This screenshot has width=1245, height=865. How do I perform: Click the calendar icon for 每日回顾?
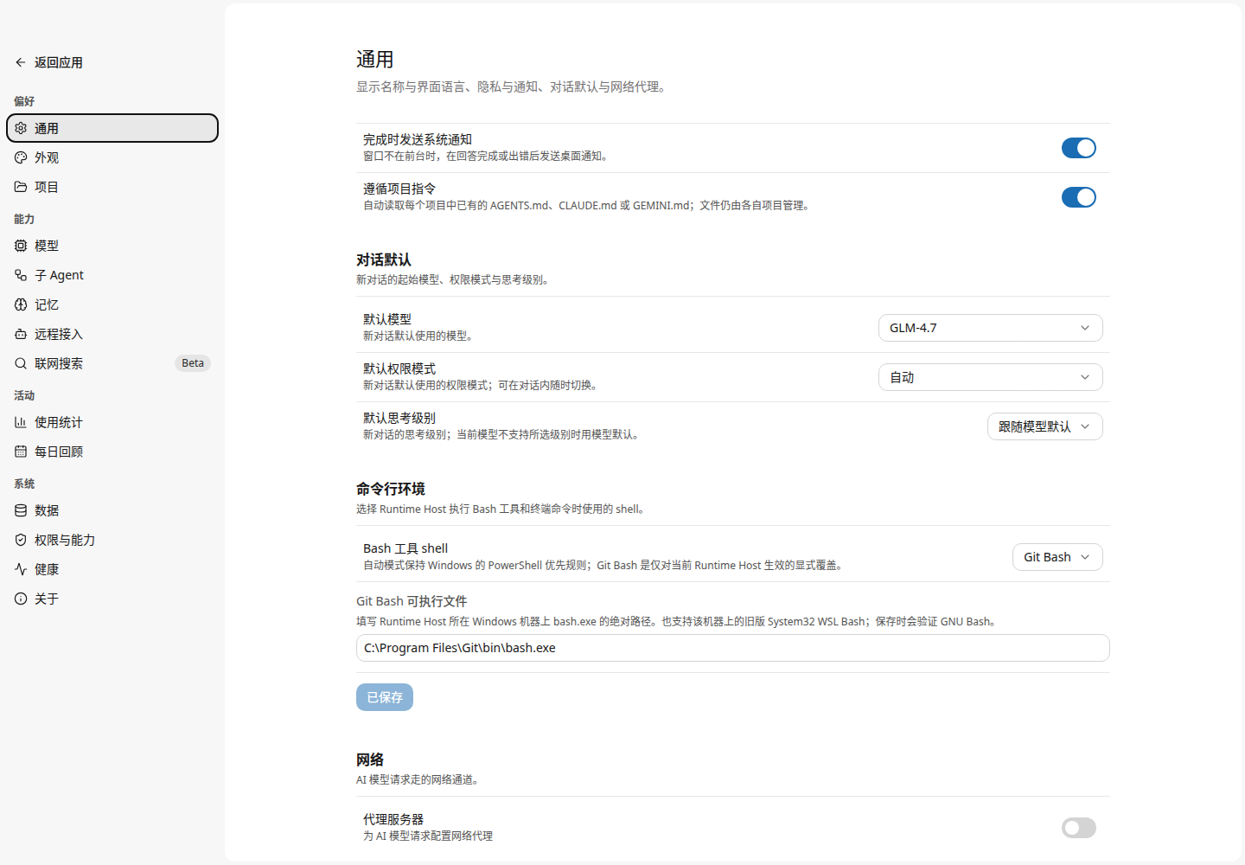click(x=21, y=452)
